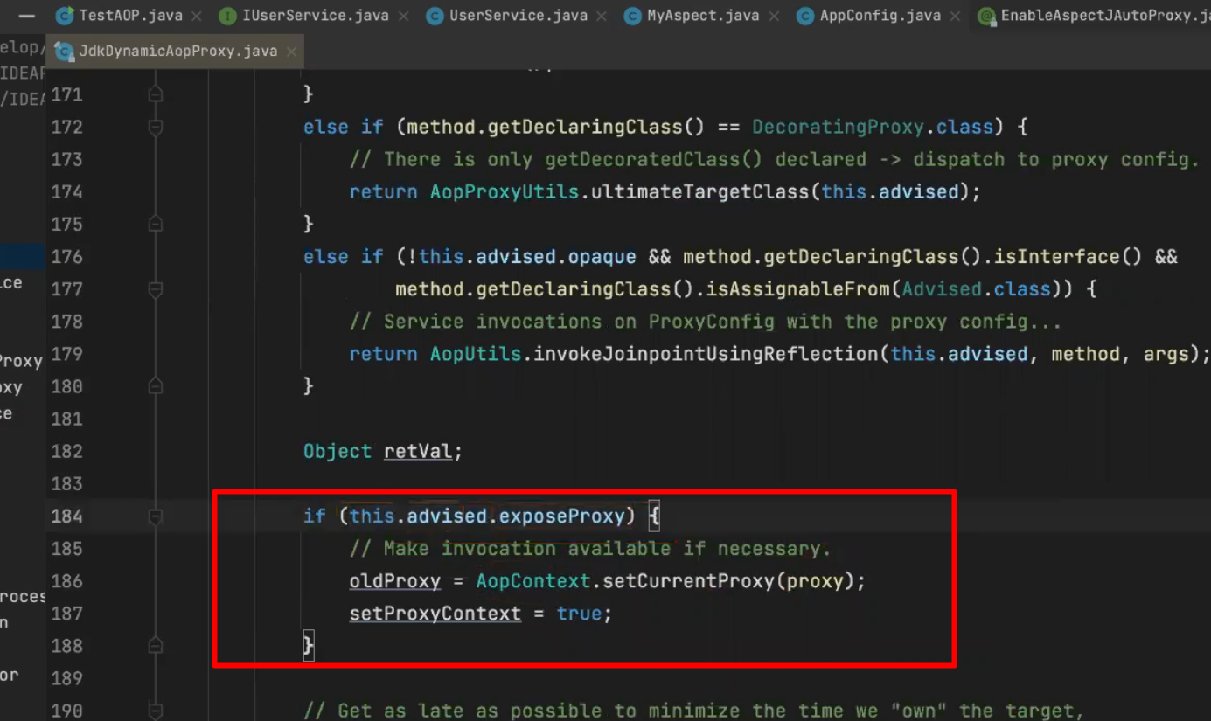Open the MyAspect.java tab

[702, 16]
